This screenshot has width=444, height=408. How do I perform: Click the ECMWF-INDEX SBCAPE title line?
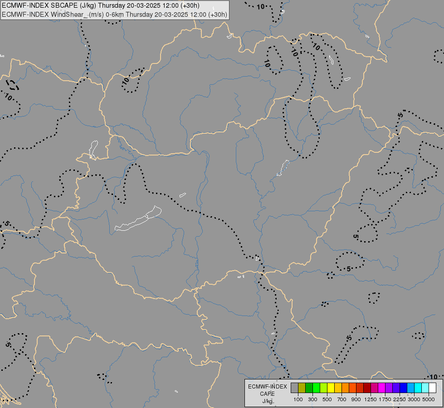(x=101, y=5)
